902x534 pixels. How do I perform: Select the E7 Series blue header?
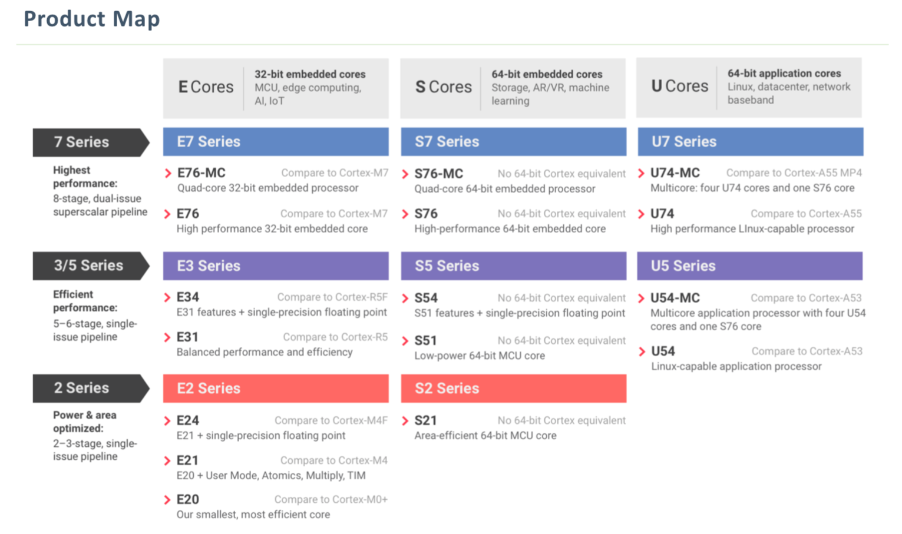coord(276,142)
